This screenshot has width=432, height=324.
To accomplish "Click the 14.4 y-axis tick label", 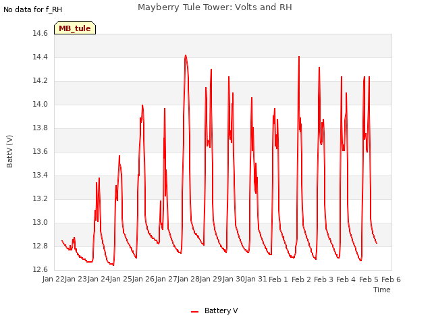I will (40, 57).
